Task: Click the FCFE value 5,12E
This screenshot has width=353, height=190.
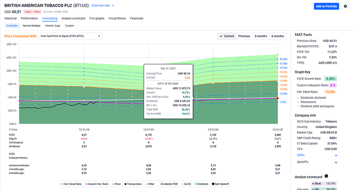Action: pyautogui.click(x=213, y=135)
